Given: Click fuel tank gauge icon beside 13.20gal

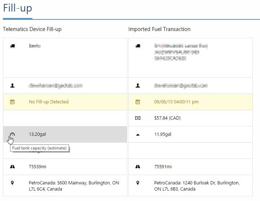Looking at the screenshot, I should [13, 134].
